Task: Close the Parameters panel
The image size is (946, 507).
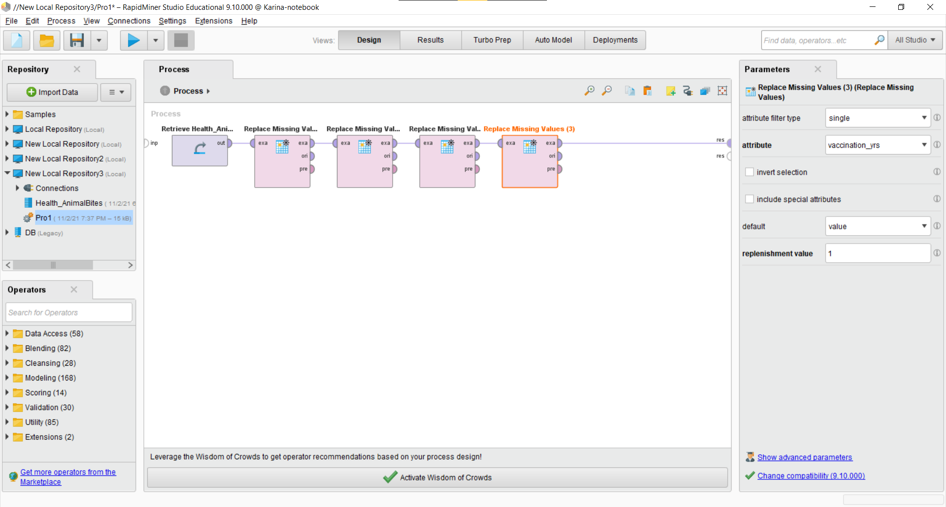Action: click(818, 69)
